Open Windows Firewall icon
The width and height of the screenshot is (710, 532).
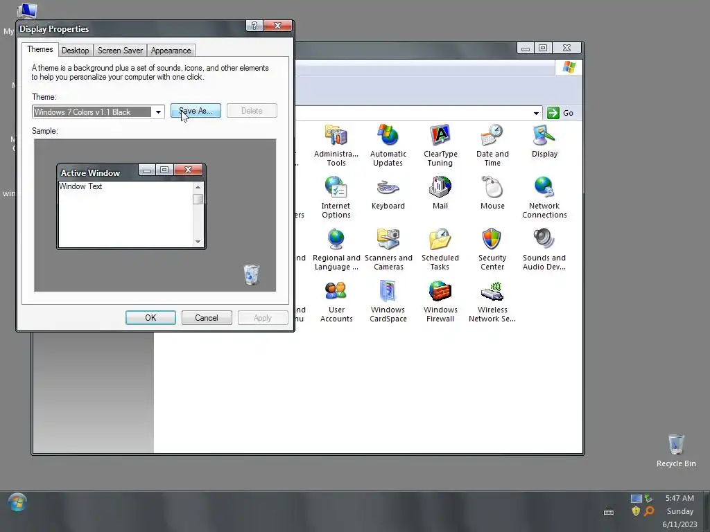(440, 301)
